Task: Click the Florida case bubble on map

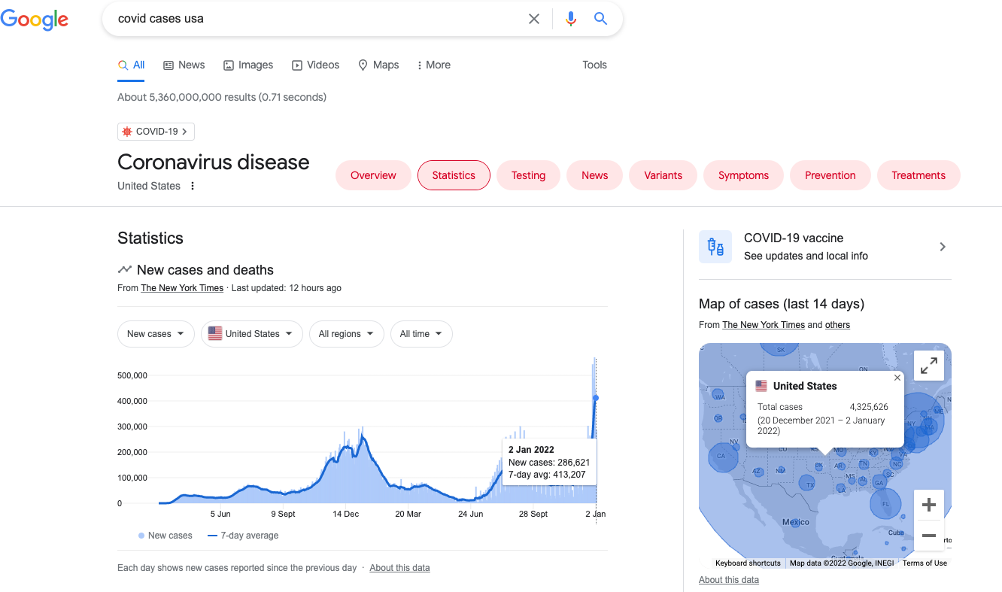Action: [885, 504]
